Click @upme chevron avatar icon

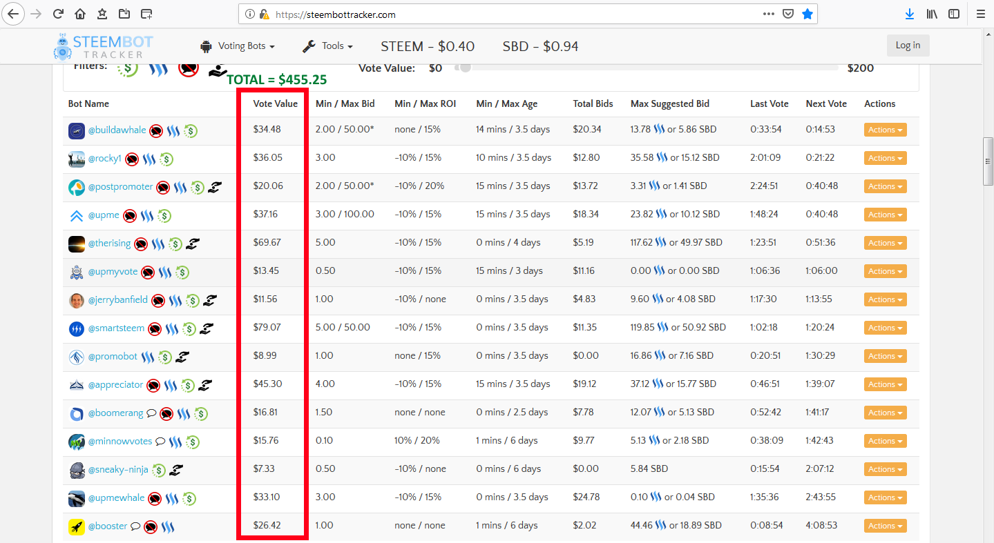coord(77,215)
